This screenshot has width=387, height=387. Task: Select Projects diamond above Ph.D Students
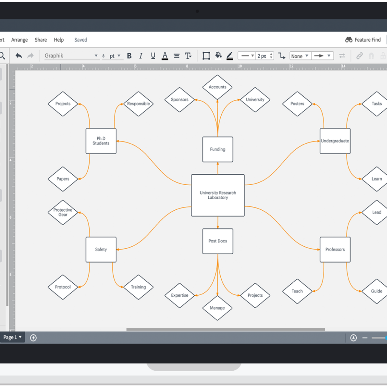coord(63,104)
